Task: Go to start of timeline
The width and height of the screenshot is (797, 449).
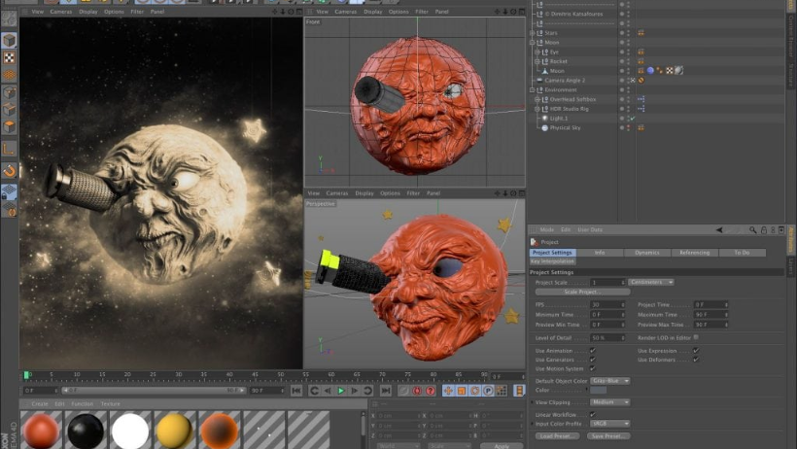Action: click(x=296, y=391)
